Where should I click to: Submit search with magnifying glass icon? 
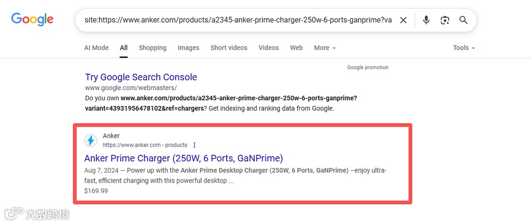(x=464, y=20)
